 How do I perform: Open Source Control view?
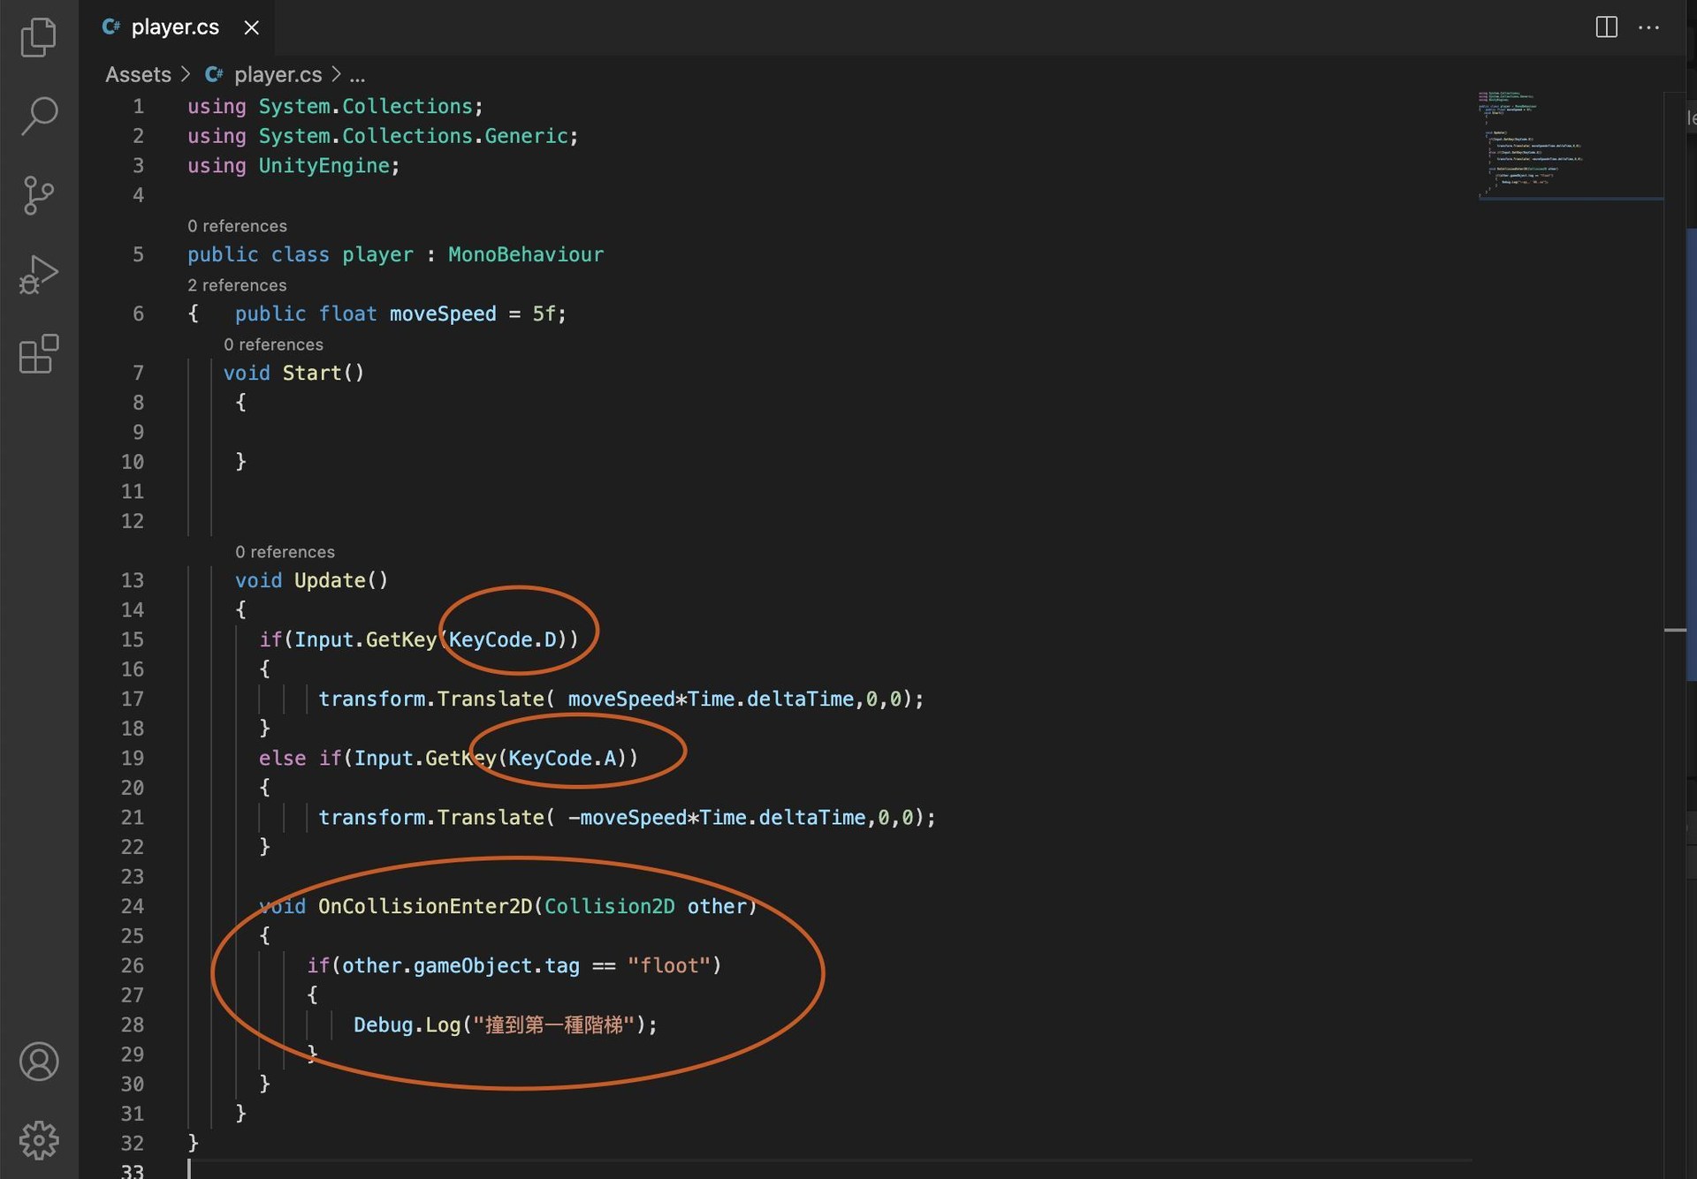tap(38, 195)
